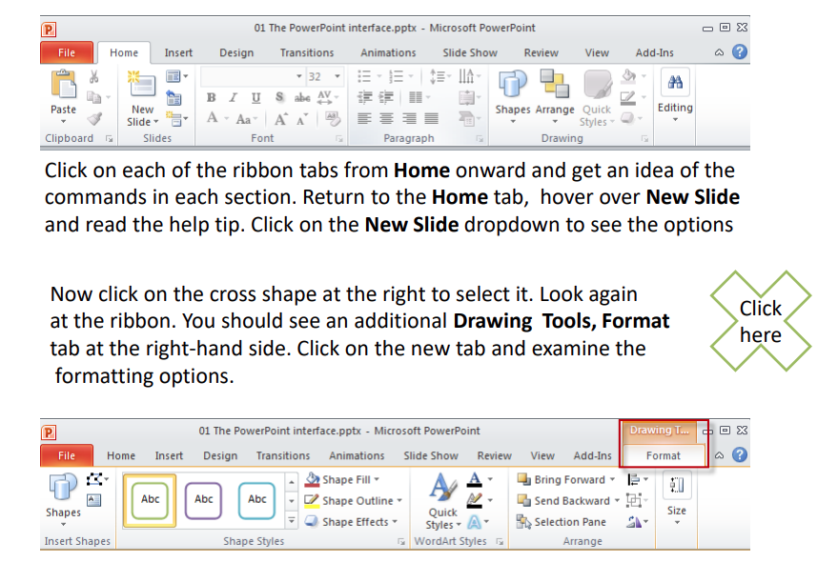Click the Arrange icon in Drawing group
Screen dimensions: 838x563
[554, 89]
